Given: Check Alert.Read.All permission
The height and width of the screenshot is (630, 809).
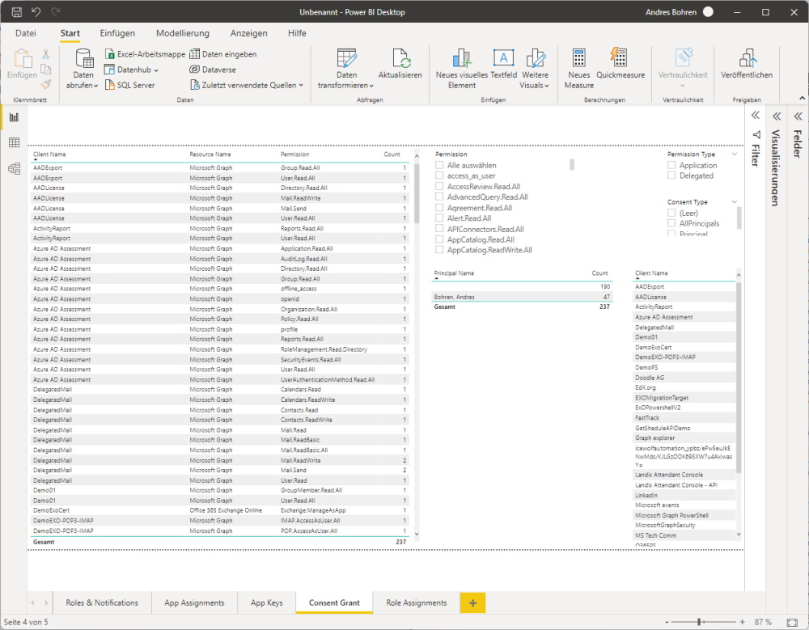Looking at the screenshot, I should [x=439, y=218].
